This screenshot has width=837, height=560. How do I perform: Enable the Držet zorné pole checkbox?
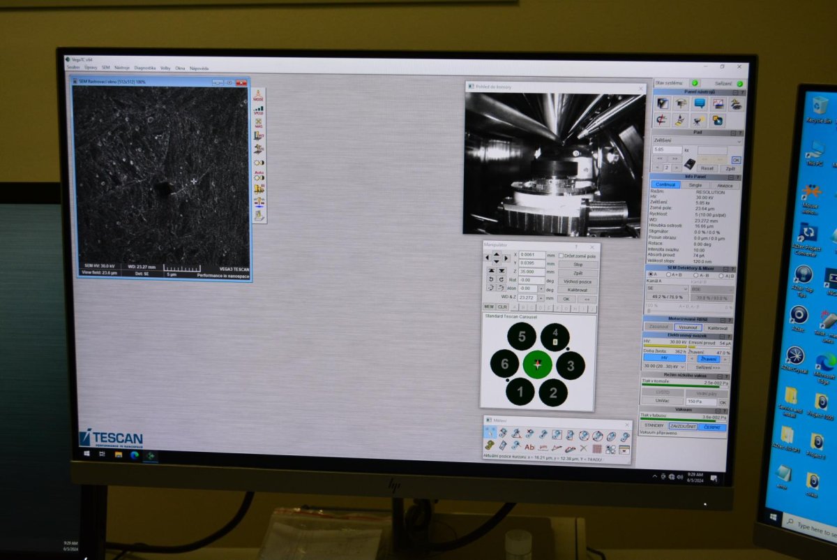(561, 256)
